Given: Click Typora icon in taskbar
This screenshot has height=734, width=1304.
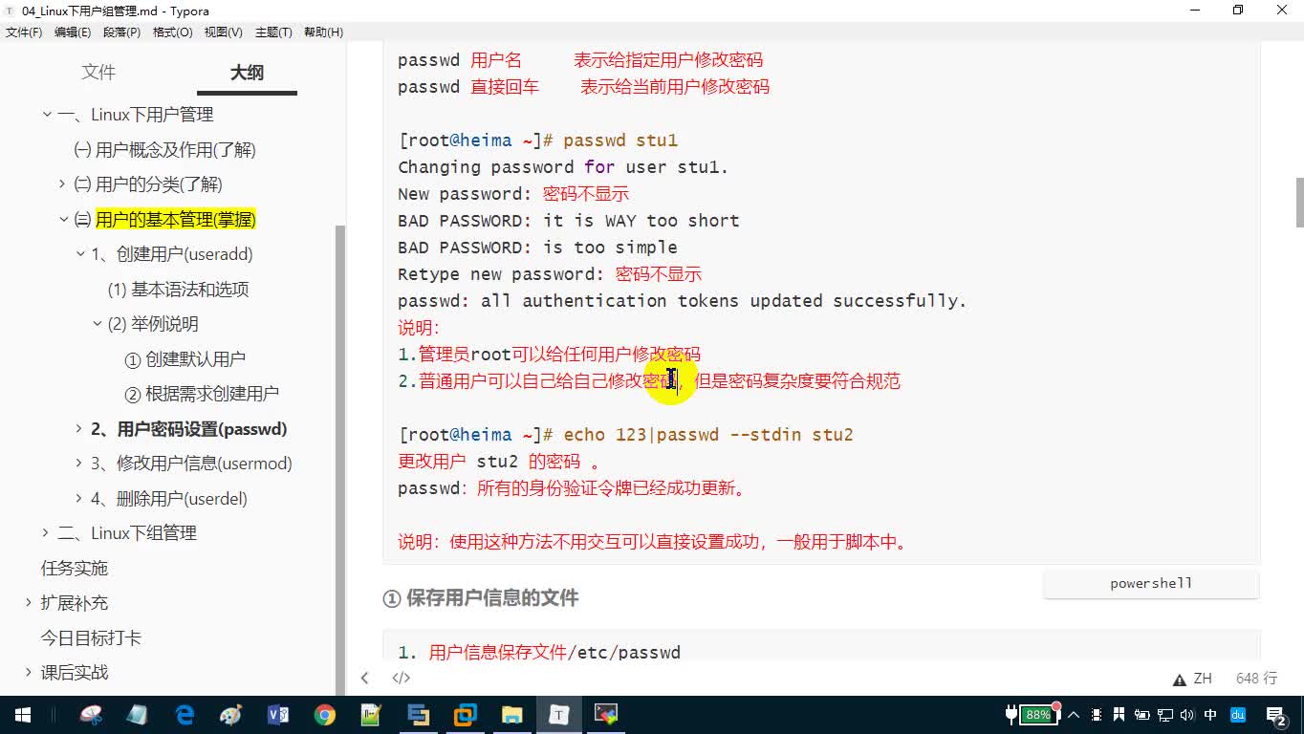Looking at the screenshot, I should coord(559,714).
